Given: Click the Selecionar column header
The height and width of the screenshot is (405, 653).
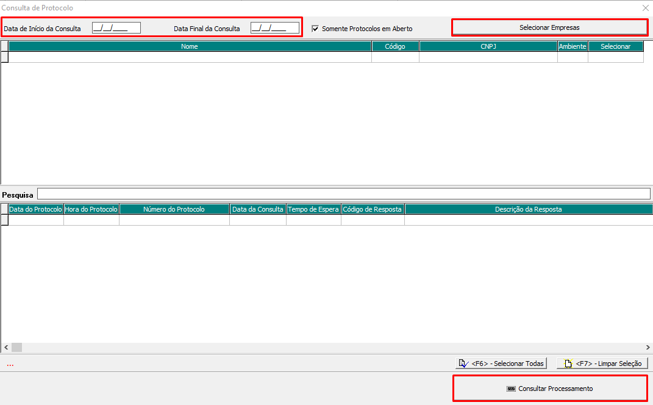Looking at the screenshot, I should [615, 46].
